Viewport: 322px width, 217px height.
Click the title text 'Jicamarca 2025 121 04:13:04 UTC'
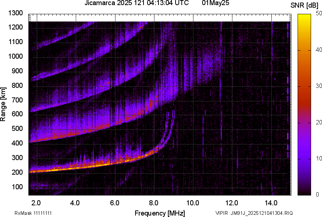pos(137,3)
